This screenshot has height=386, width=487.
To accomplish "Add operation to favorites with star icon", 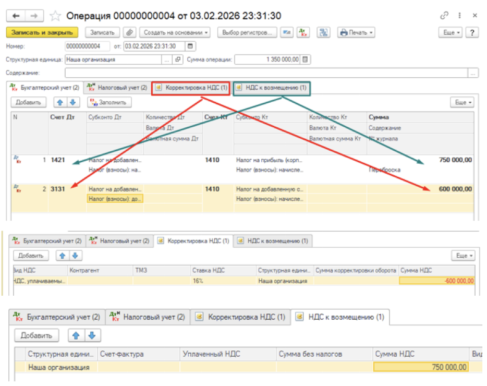I will tap(57, 16).
